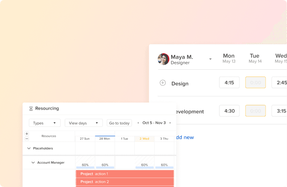Screen dimensions: 287x187
Task: Open the Maya M. user dropdown arrow
Action: coord(210,59)
